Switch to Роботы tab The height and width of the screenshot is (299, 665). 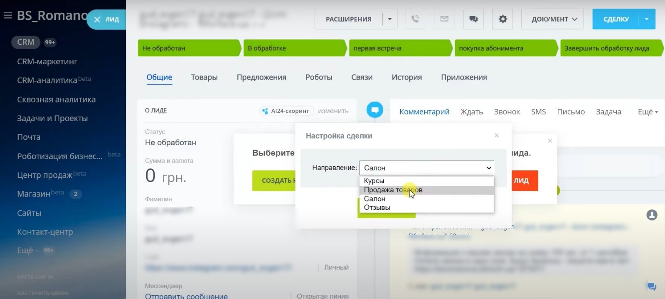point(319,77)
